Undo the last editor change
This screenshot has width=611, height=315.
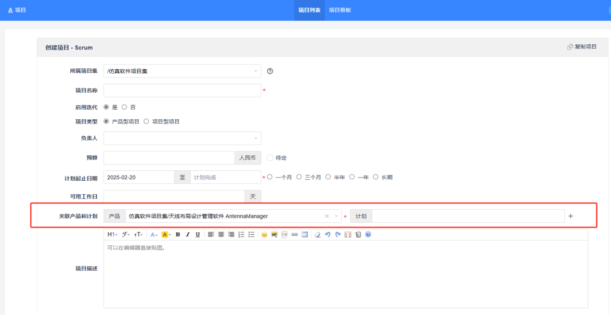[x=328, y=235]
